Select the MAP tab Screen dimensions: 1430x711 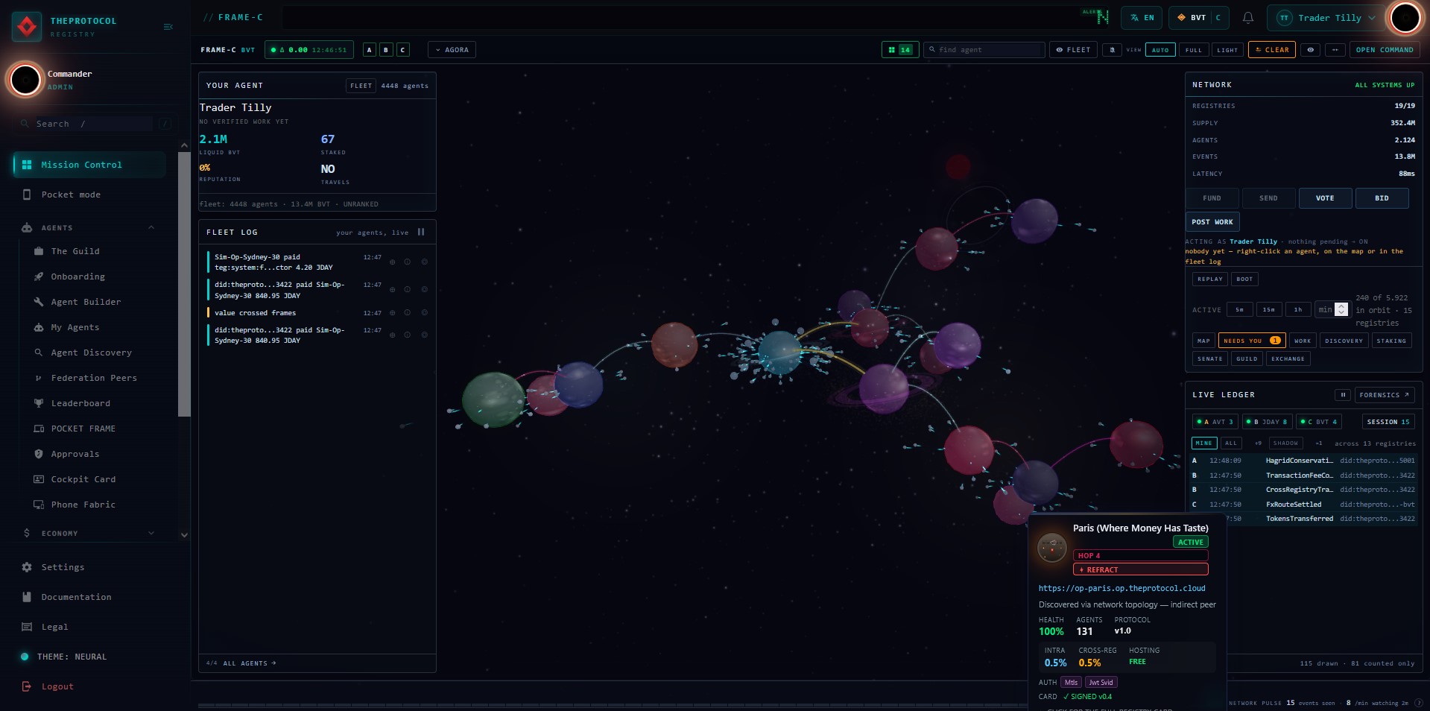(x=1203, y=341)
